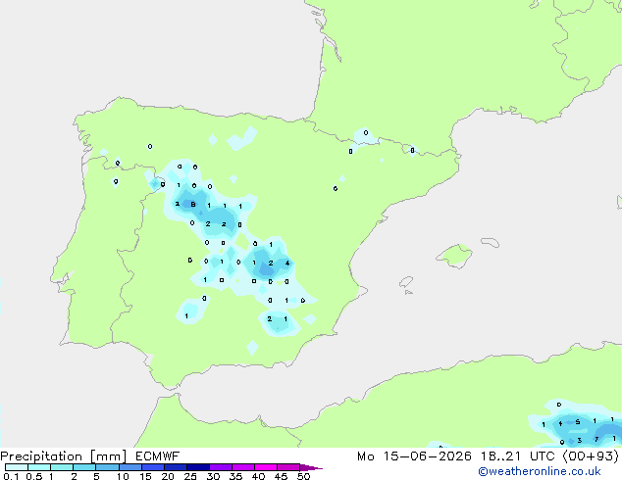This screenshot has width=622, height=480.
Task: Click the date 'Mo 15-06-2026'
Action: [414, 456]
